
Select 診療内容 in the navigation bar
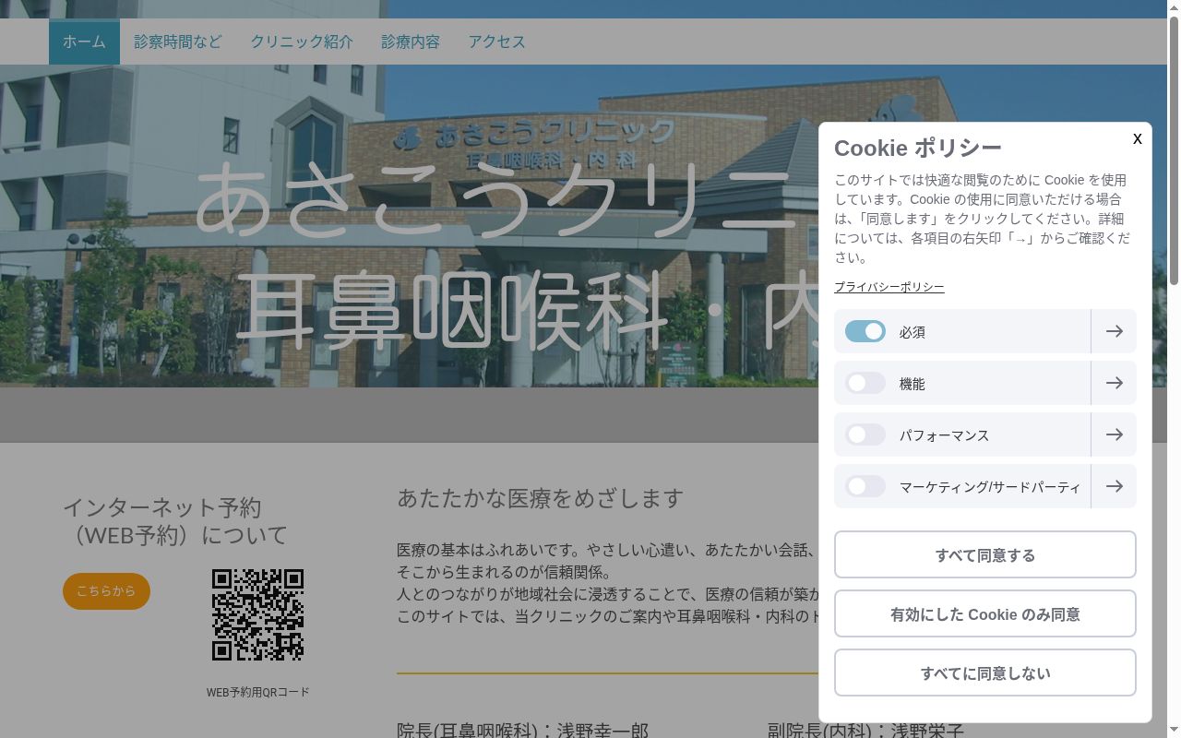[x=411, y=42]
